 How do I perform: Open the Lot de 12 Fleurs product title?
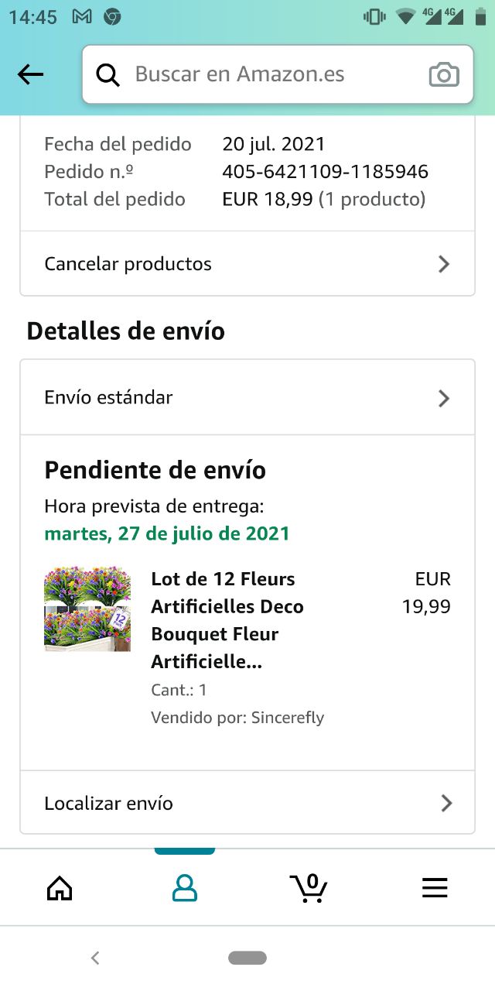pos(227,620)
